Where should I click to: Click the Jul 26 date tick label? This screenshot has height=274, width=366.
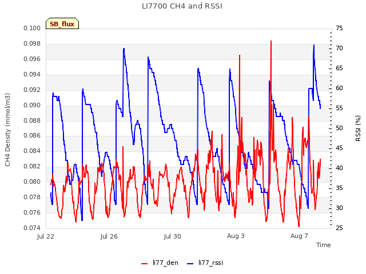[109, 236]
